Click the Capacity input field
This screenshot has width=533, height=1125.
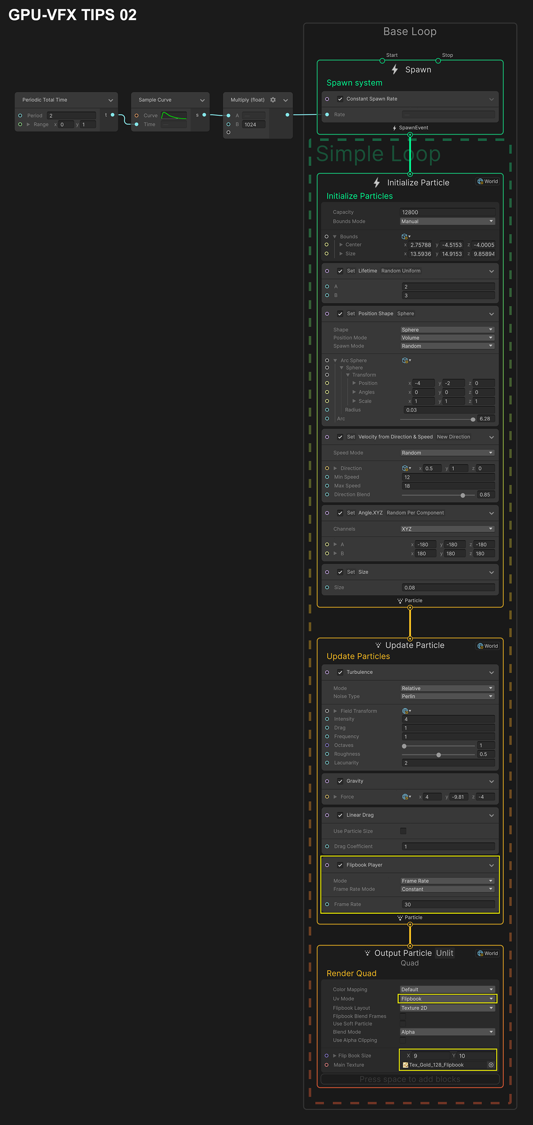(447, 212)
